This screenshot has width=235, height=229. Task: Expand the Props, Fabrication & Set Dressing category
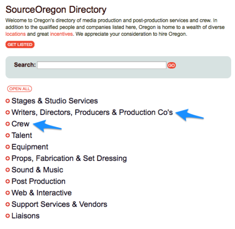pos(69,159)
